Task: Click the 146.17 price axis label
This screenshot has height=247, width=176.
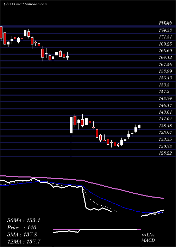Action: click(x=165, y=106)
